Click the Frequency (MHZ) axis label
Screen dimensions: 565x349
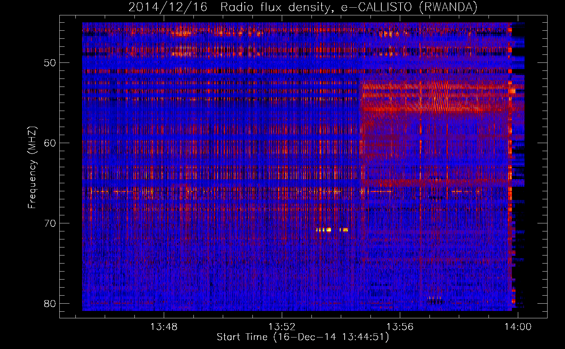(32, 168)
